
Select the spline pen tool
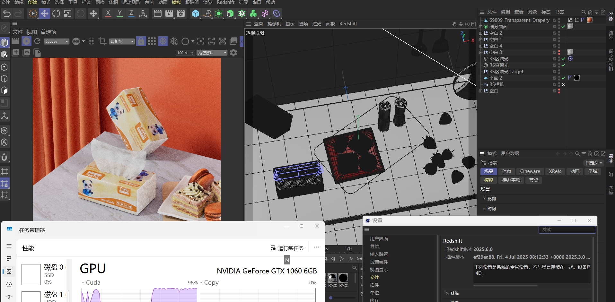[x=207, y=13]
